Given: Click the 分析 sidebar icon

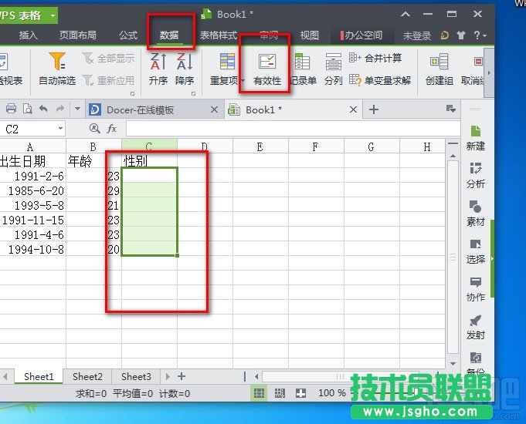Looking at the screenshot, I should [475, 176].
